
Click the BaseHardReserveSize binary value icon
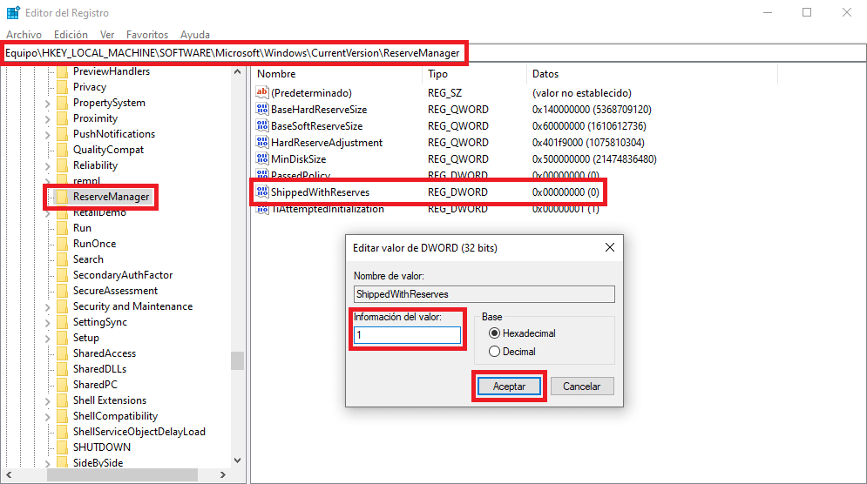(x=262, y=109)
